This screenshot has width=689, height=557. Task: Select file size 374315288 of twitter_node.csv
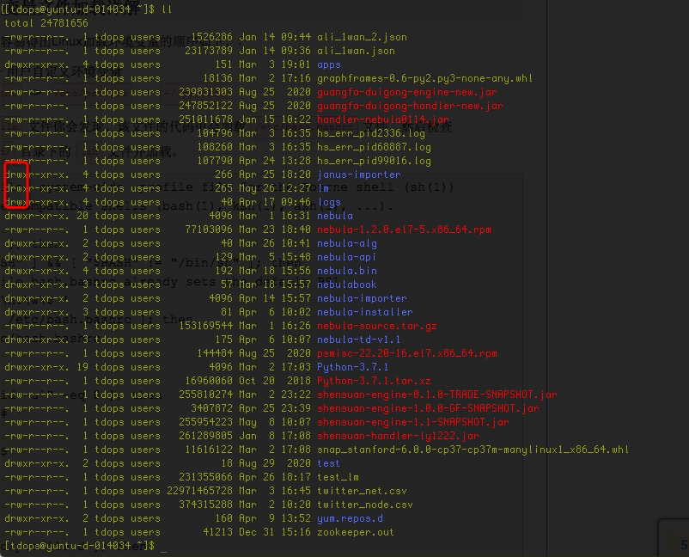coord(205,505)
